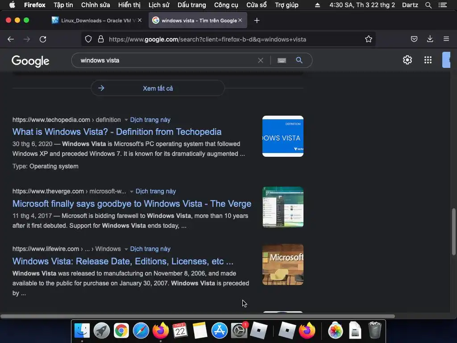The width and height of the screenshot is (457, 343).
Task: Open the Trợ giúp menu
Action: pyautogui.click(x=287, y=5)
